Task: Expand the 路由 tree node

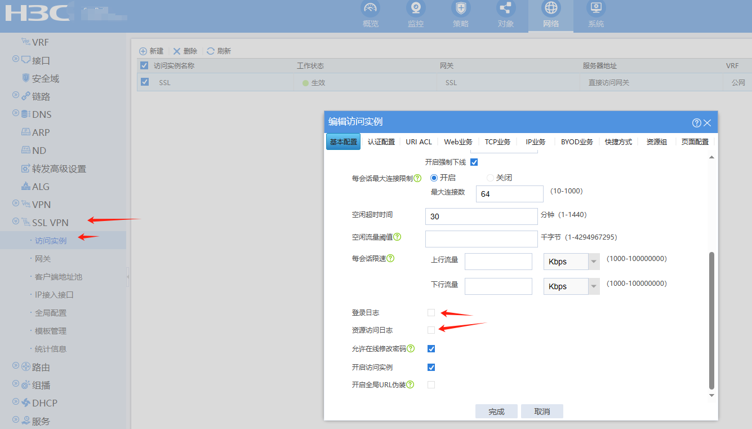Action: coord(16,366)
